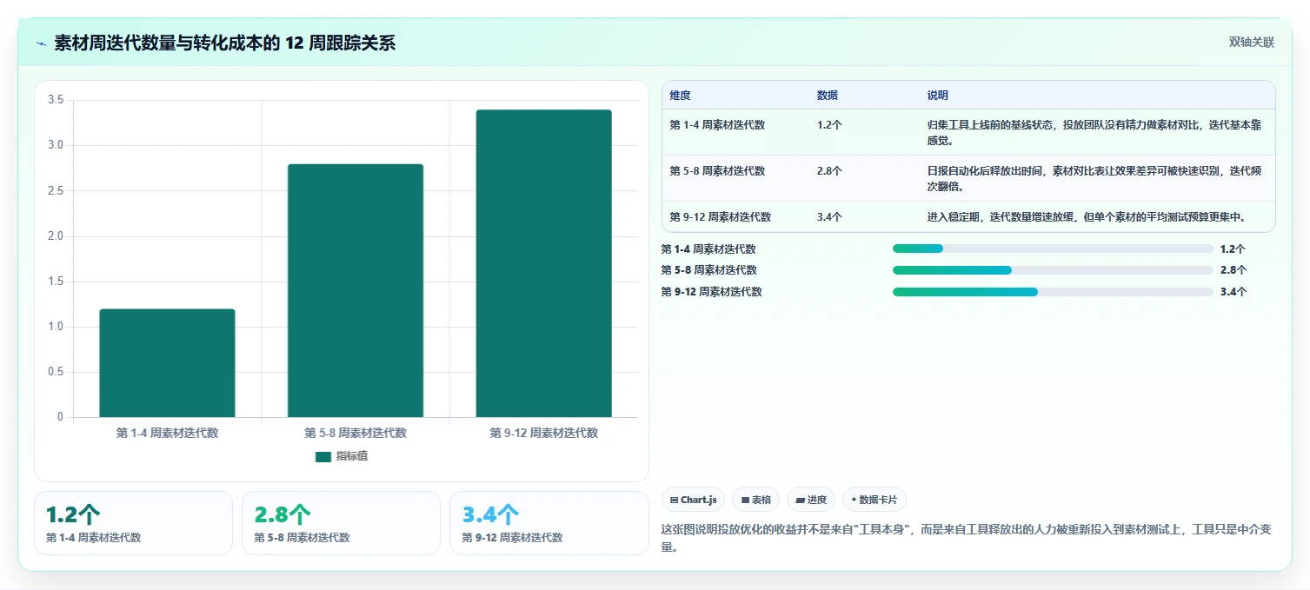Screen dimensions: 1310x590
Task: Click the progress bar for 第 5-8 周
Action: point(1053,270)
